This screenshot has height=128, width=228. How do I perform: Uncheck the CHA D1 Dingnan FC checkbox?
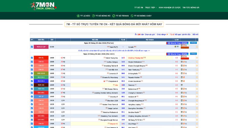click(32, 124)
